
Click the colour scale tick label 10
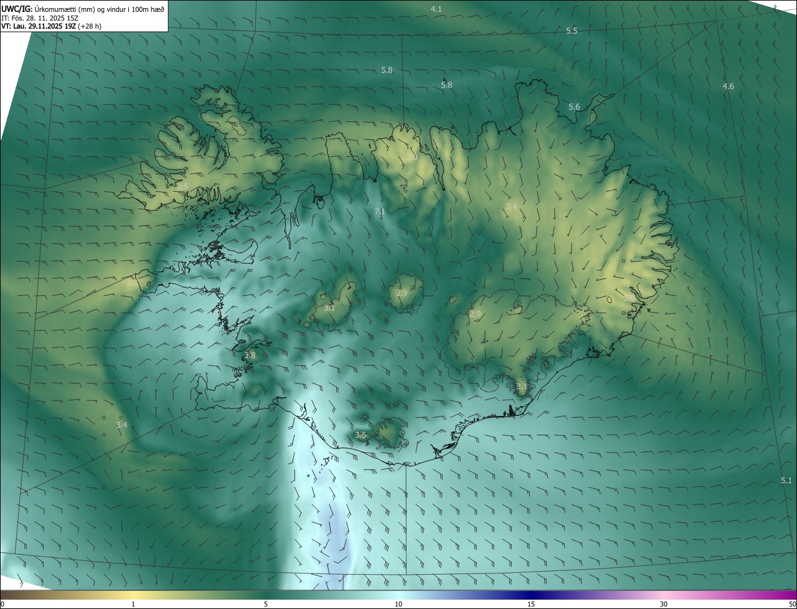(x=398, y=604)
